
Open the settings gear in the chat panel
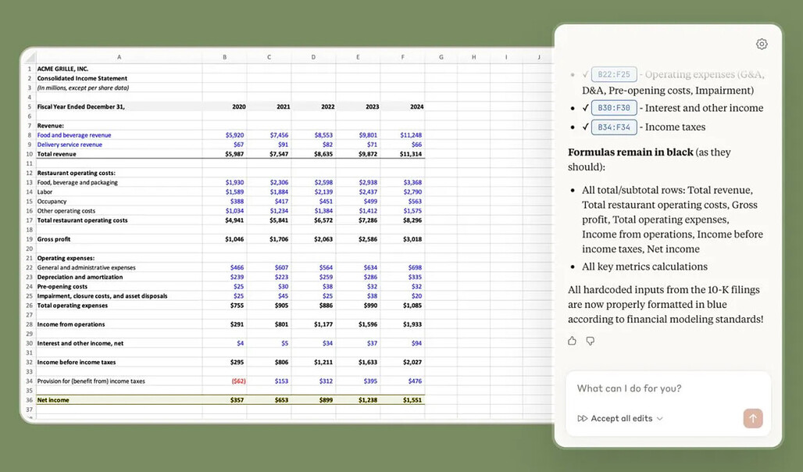pyautogui.click(x=762, y=44)
